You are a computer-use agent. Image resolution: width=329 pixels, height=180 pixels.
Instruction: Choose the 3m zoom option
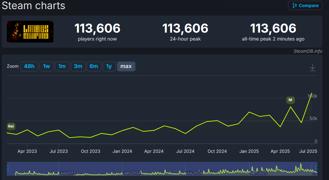point(78,66)
